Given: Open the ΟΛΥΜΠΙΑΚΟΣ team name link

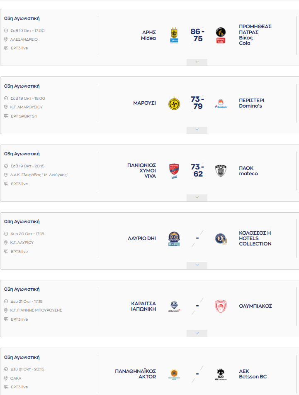Looking at the screenshot, I should point(255,306).
